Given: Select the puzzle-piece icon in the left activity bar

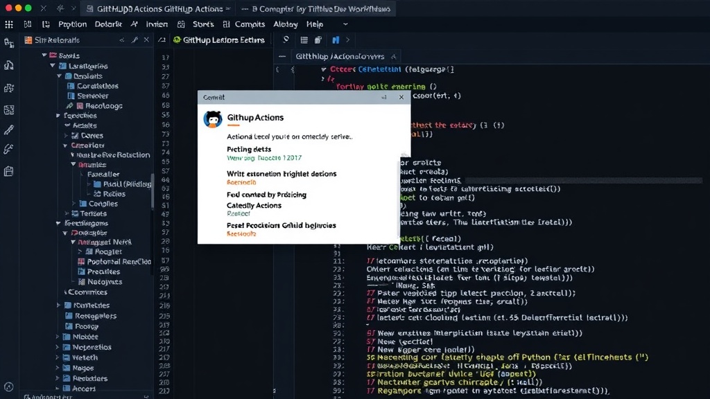Looking at the screenshot, I should coord(8,88).
